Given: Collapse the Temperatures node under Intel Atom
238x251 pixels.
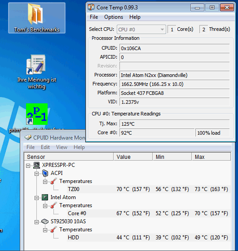Looking at the screenshot, I should [x=45, y=206].
